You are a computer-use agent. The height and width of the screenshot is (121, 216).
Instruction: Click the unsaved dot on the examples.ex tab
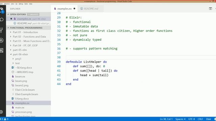coord(74,8)
